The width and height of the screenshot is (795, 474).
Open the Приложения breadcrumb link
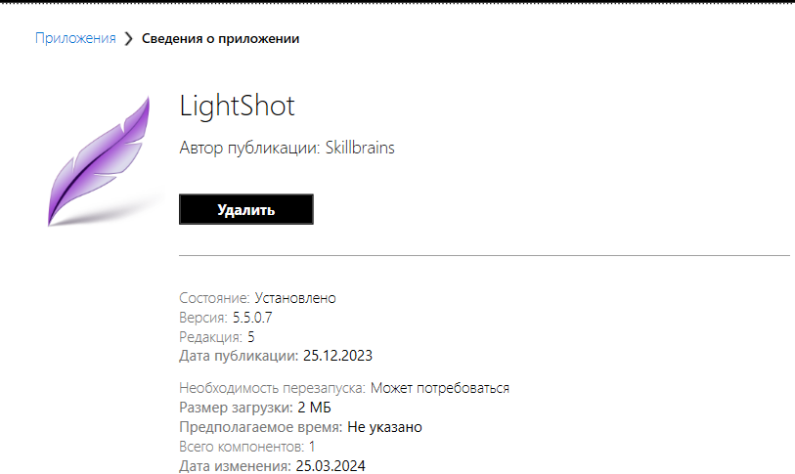[x=75, y=39]
